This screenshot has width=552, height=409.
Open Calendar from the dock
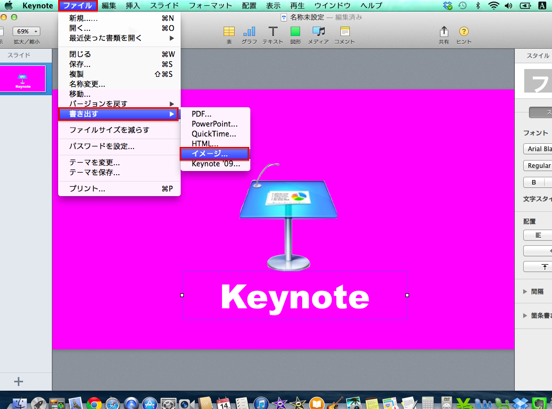tap(224, 404)
